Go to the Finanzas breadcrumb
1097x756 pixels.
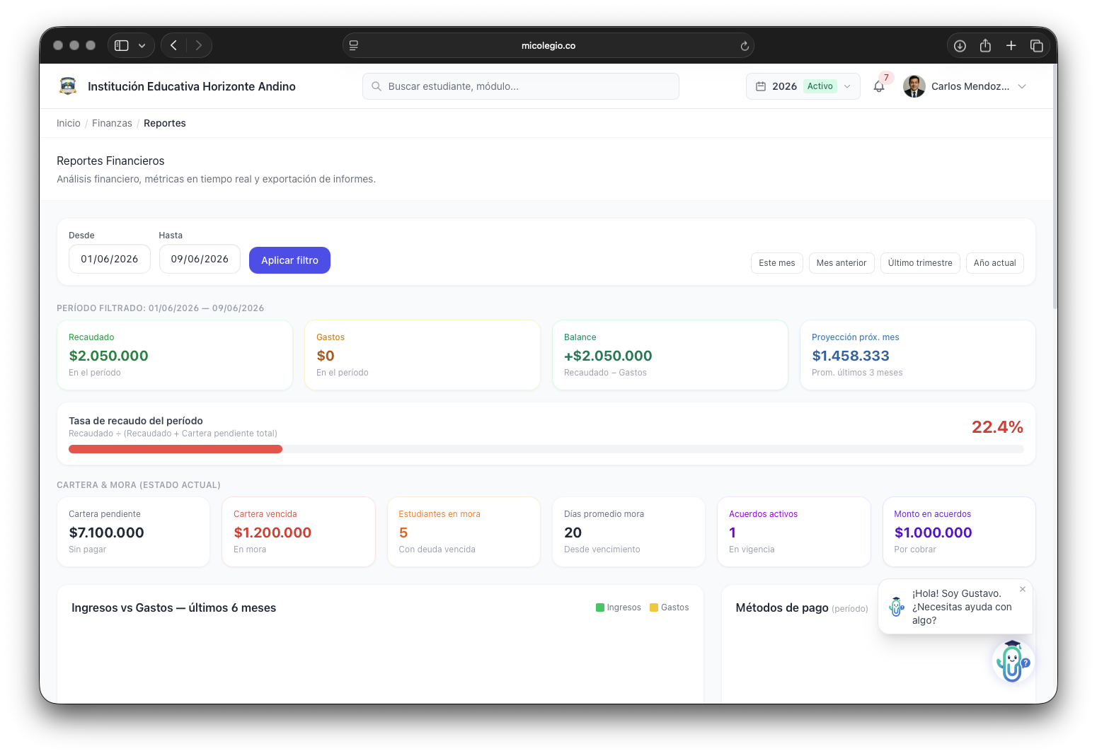(x=112, y=123)
